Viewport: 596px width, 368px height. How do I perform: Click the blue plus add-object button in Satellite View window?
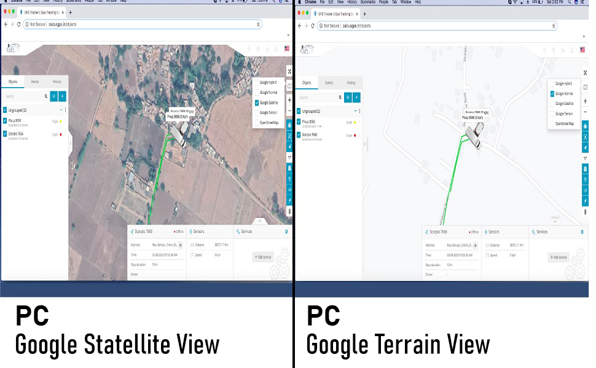point(62,96)
